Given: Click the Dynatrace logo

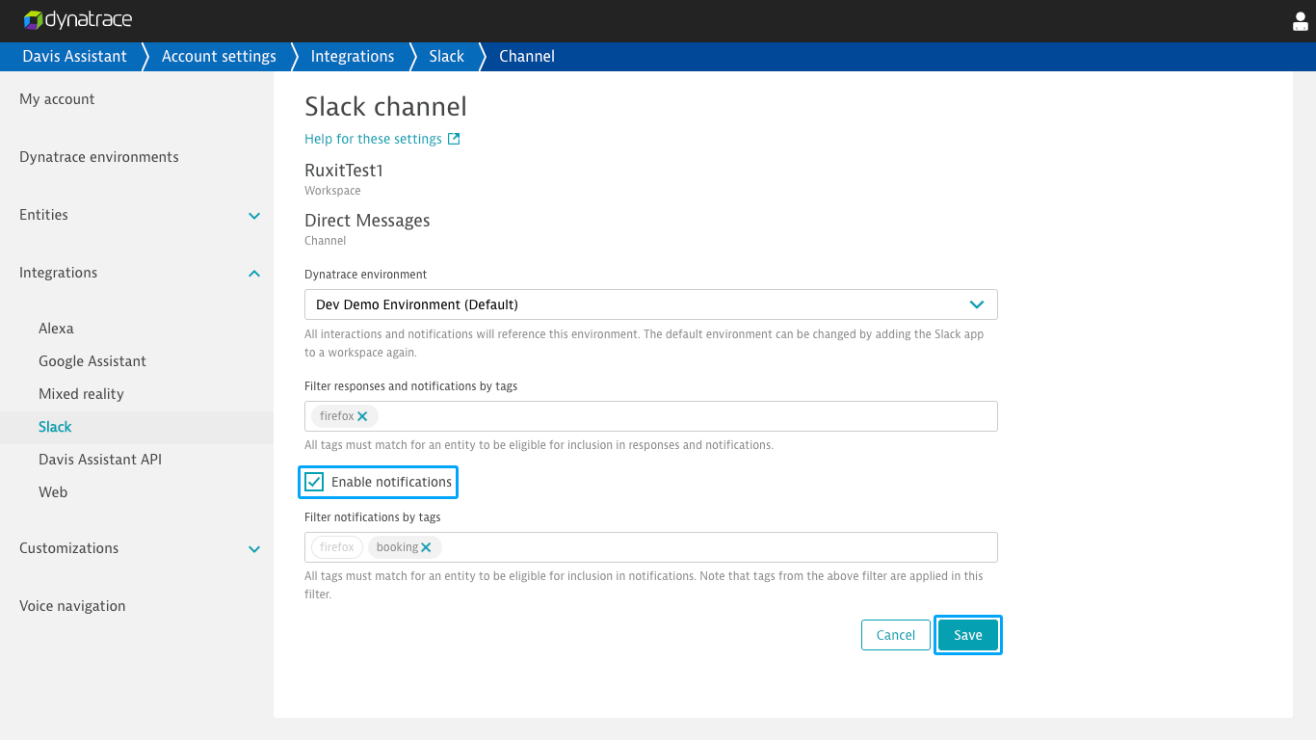Looking at the screenshot, I should click(x=78, y=20).
